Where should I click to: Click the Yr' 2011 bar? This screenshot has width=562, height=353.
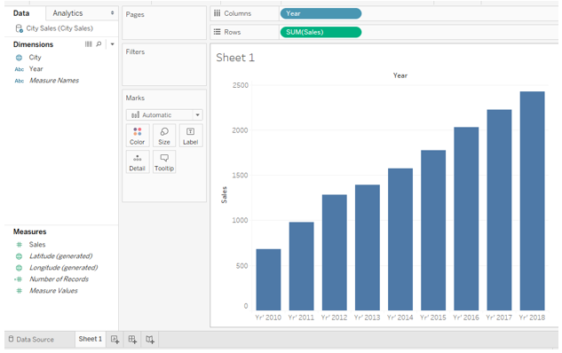coord(302,266)
